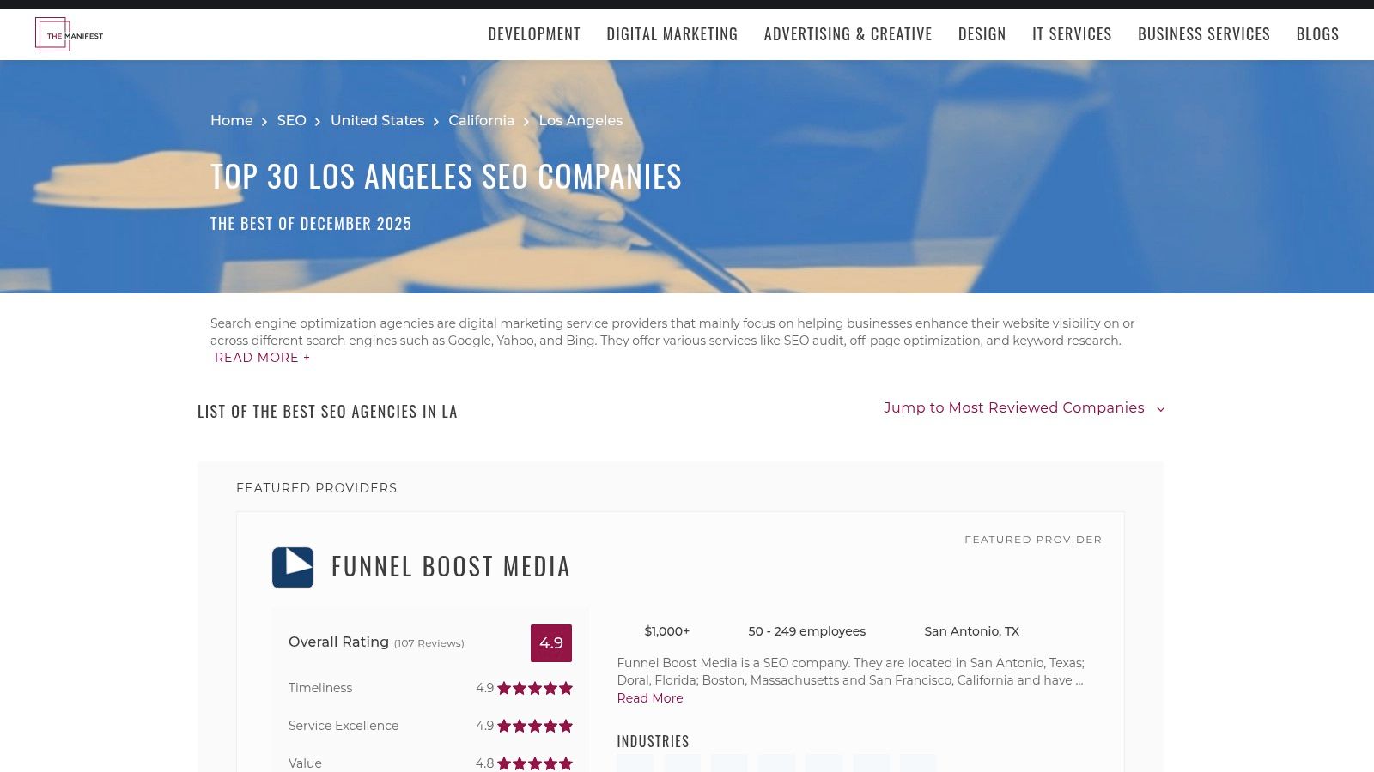Screen dimensions: 1374x772
Task: Open the ADVERTISING & CREATIVE menu
Action: tap(848, 33)
